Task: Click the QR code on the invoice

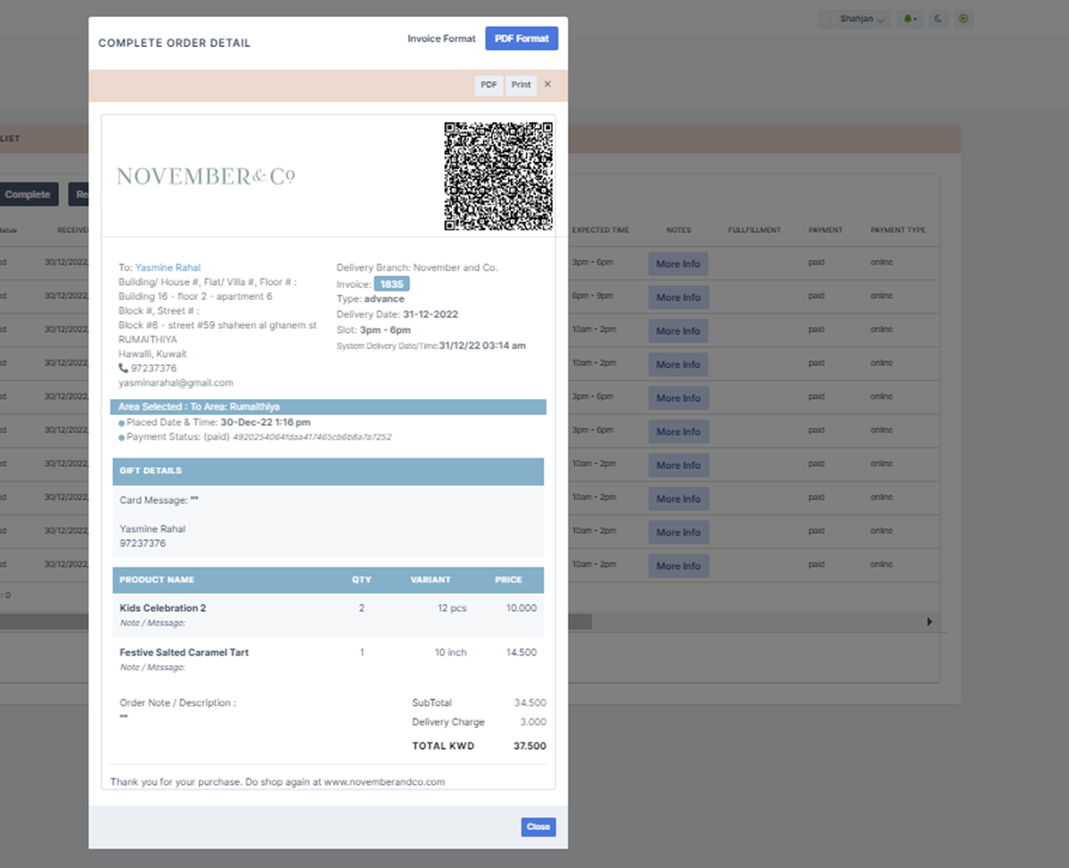Action: click(498, 176)
